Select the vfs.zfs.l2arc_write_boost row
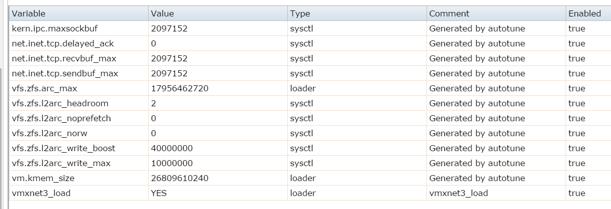The width and height of the screenshot is (611, 209). pos(64,148)
